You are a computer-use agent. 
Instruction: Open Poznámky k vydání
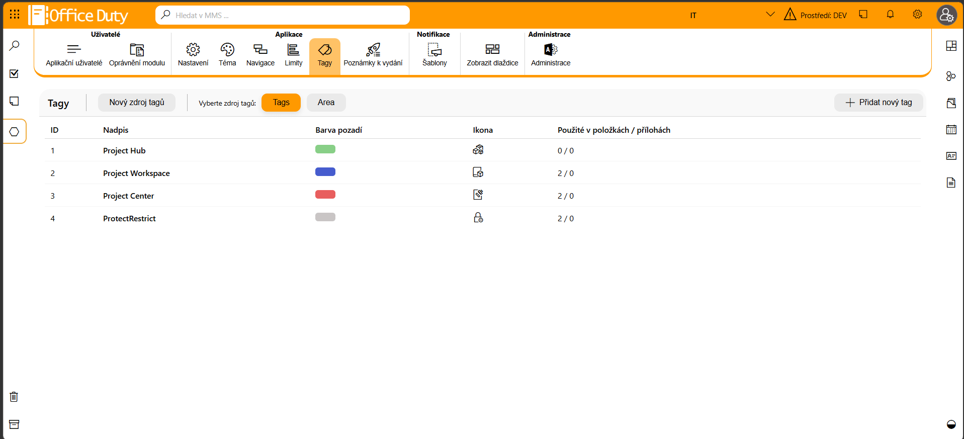point(373,55)
